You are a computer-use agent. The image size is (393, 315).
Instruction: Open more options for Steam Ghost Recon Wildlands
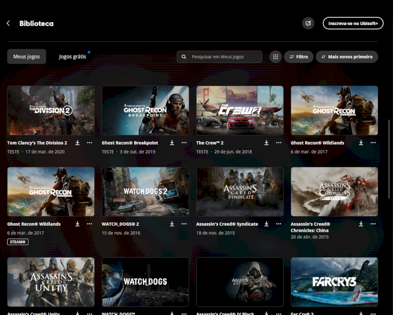point(89,224)
